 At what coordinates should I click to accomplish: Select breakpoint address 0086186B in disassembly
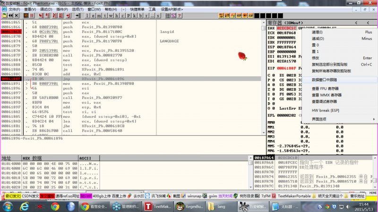[11, 32]
